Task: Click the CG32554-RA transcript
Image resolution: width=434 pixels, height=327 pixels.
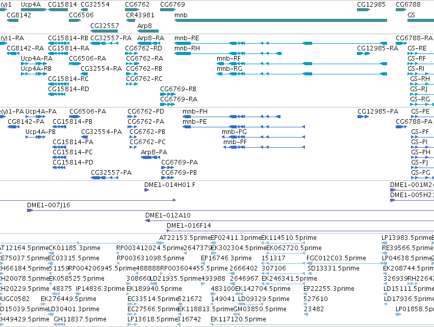Action: click(x=84, y=74)
